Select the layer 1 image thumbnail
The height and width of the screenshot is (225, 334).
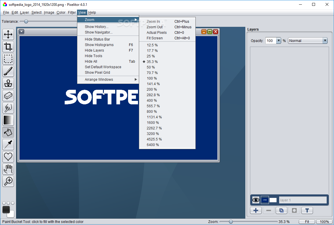[x=265, y=200]
